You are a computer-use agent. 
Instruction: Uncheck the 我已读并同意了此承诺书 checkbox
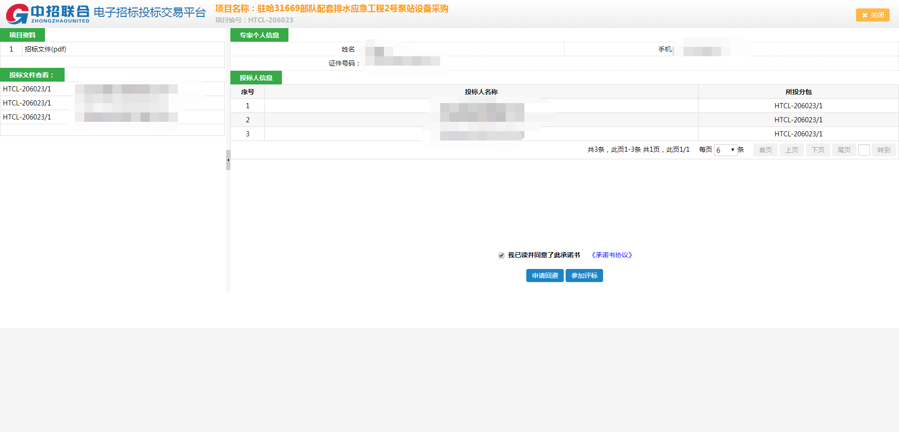(501, 255)
